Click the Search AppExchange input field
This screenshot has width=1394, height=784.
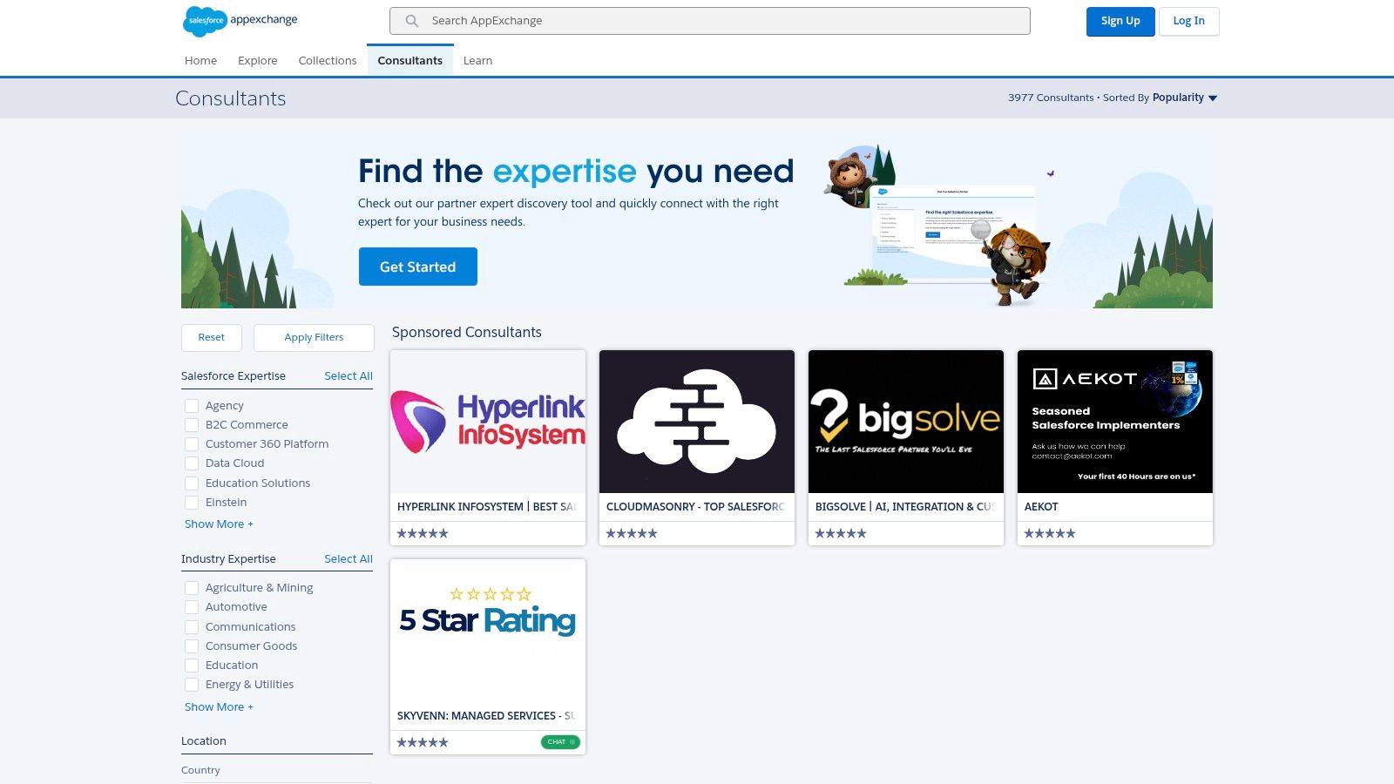point(709,20)
